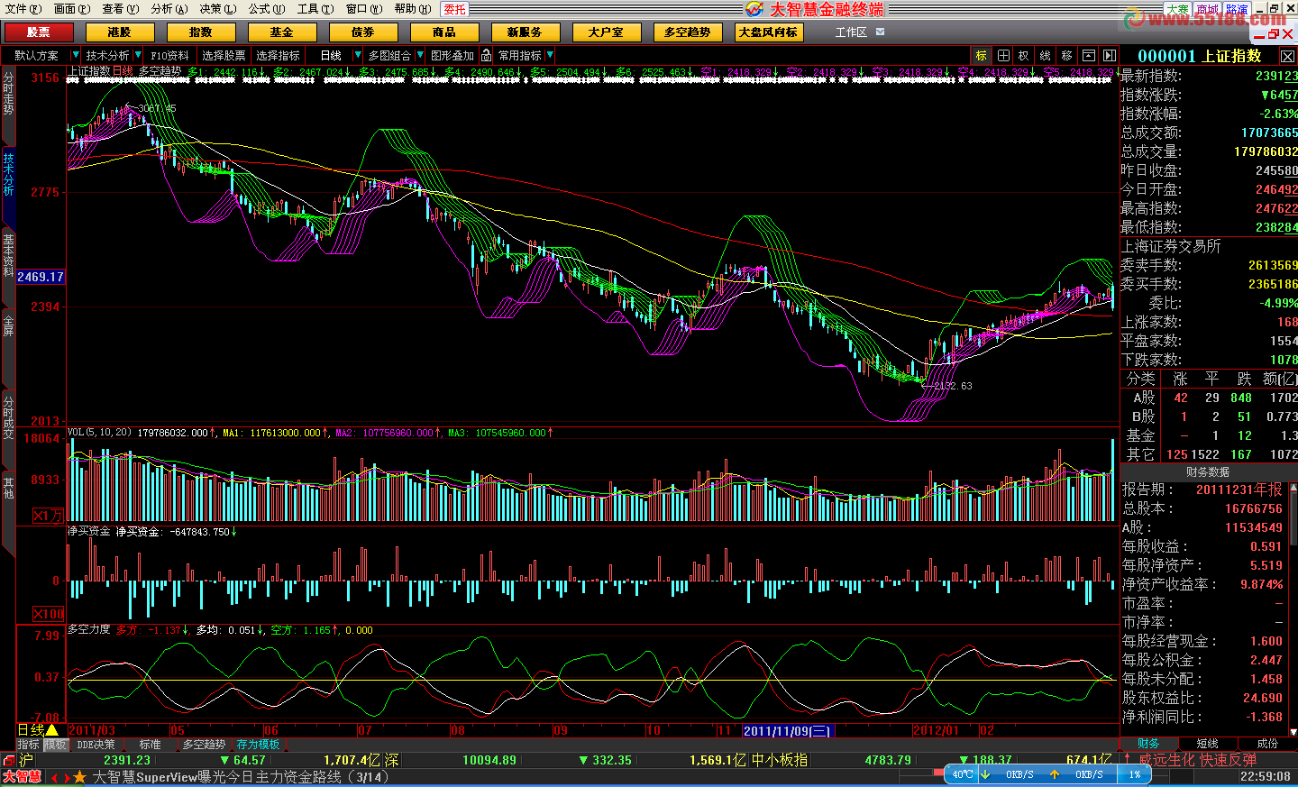This screenshot has width=1298, height=787.
Task: Expand the 默认方案 dropdown arrow
Action: (x=75, y=55)
